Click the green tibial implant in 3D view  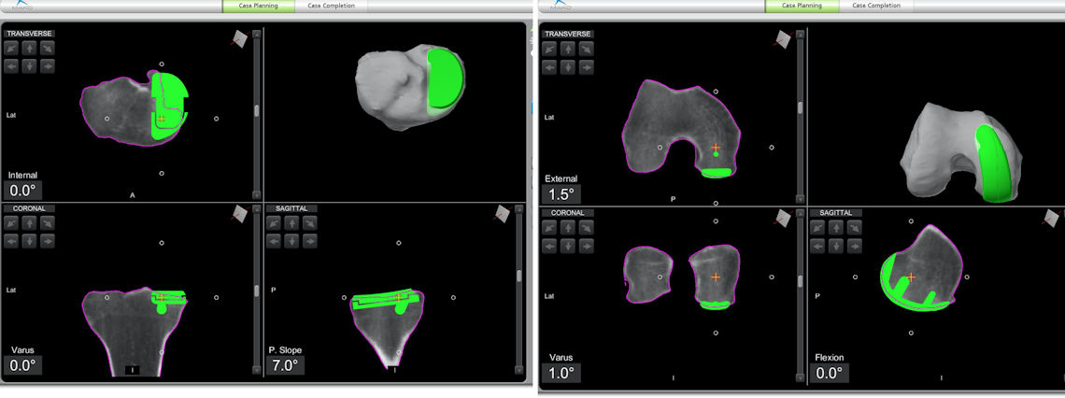click(x=446, y=79)
